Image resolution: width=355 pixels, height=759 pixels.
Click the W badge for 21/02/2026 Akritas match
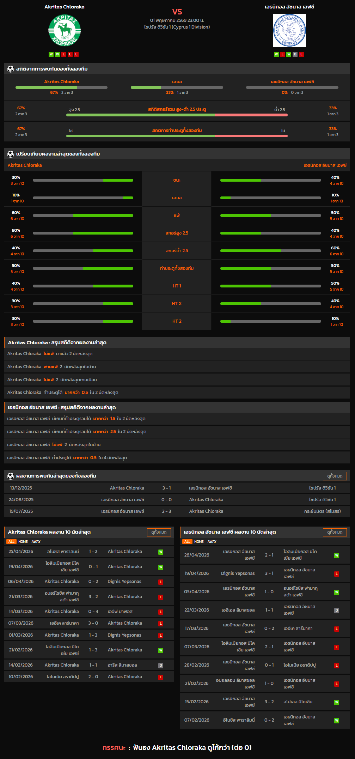click(x=161, y=650)
